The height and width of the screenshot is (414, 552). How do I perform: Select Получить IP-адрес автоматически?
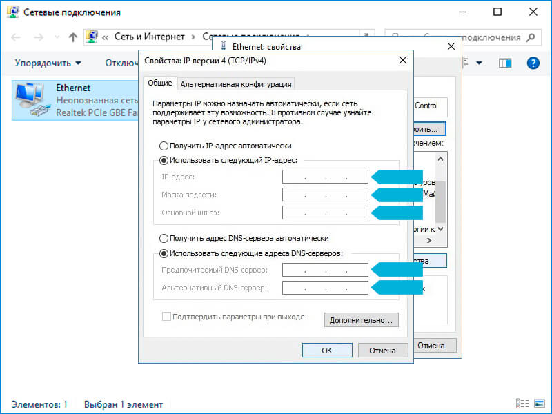226,146
